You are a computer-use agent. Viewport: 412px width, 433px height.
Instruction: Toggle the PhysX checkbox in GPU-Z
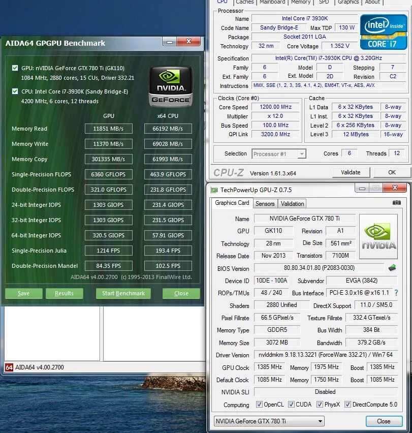click(320, 404)
